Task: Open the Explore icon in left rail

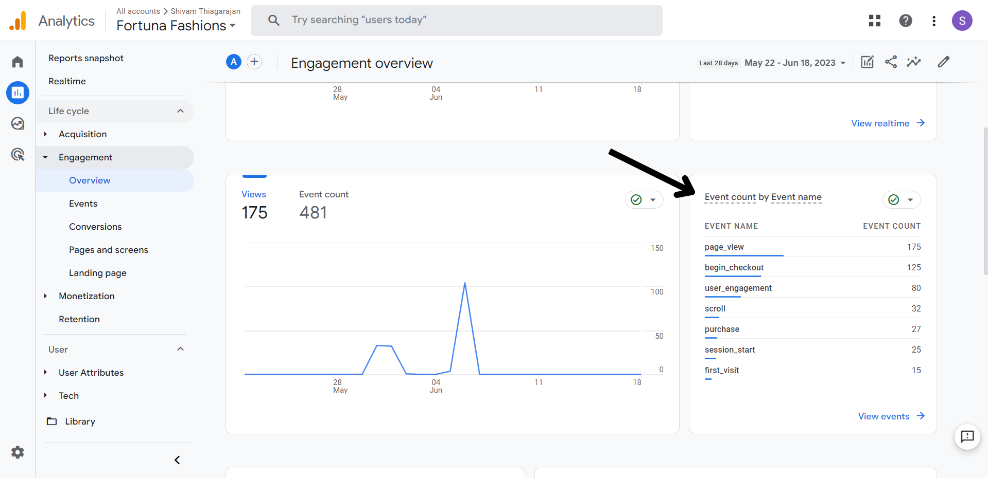Action: pos(18,123)
